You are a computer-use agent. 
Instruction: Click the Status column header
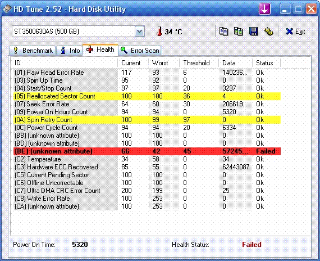[x=267, y=63]
